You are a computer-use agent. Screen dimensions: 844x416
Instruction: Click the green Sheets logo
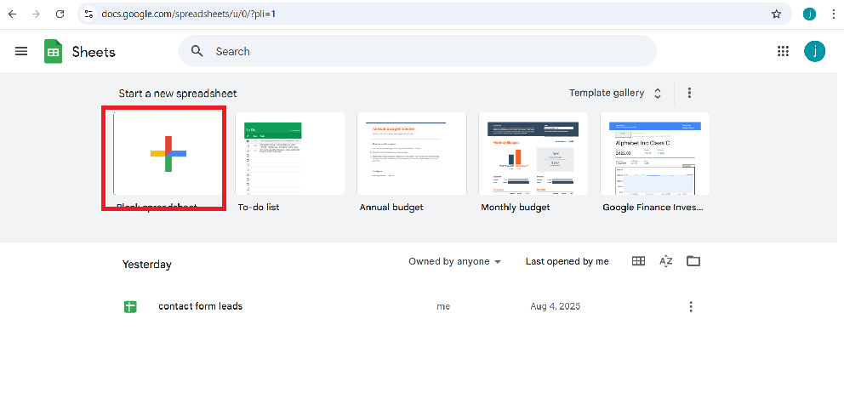click(x=54, y=52)
